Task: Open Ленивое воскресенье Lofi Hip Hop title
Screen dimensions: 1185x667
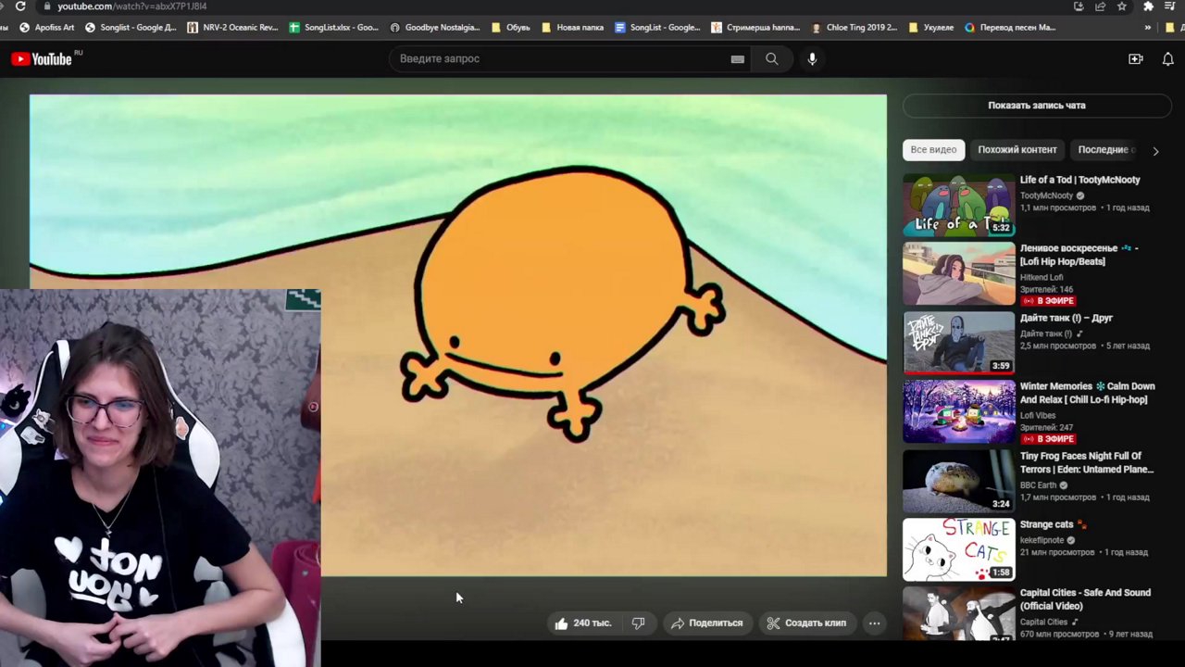Action: tap(1079, 255)
